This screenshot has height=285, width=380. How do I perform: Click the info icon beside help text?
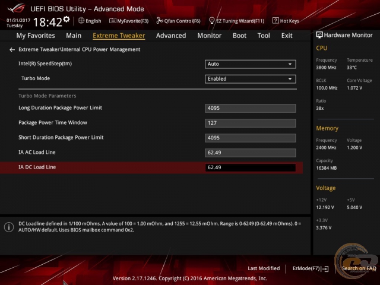[x=9, y=227]
